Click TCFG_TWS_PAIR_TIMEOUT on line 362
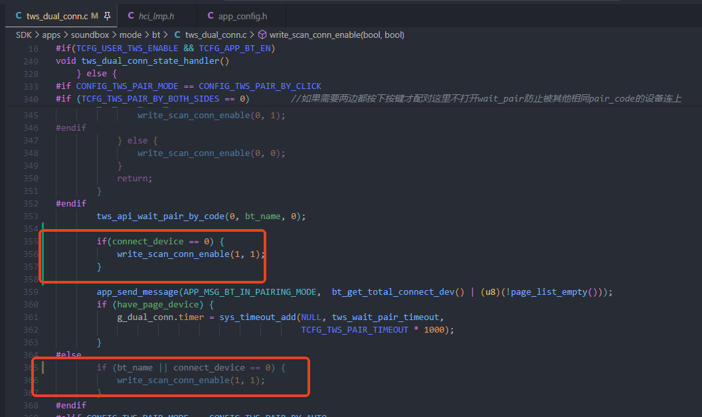Viewport: 702px width, 417px height. pos(355,330)
